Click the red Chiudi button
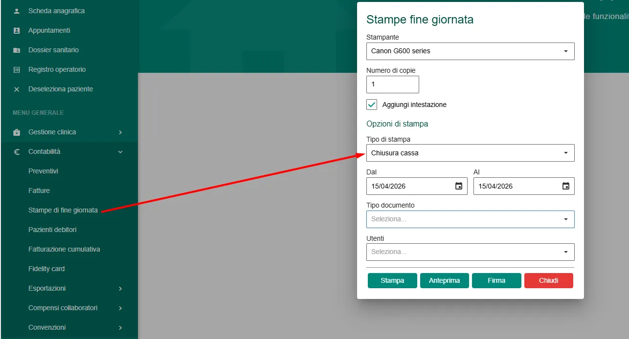 tap(548, 280)
